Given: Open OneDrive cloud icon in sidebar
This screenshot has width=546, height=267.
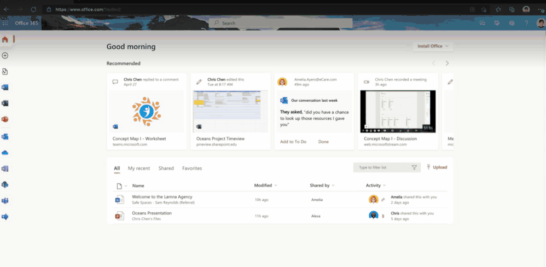Looking at the screenshot, I should [x=5, y=153].
